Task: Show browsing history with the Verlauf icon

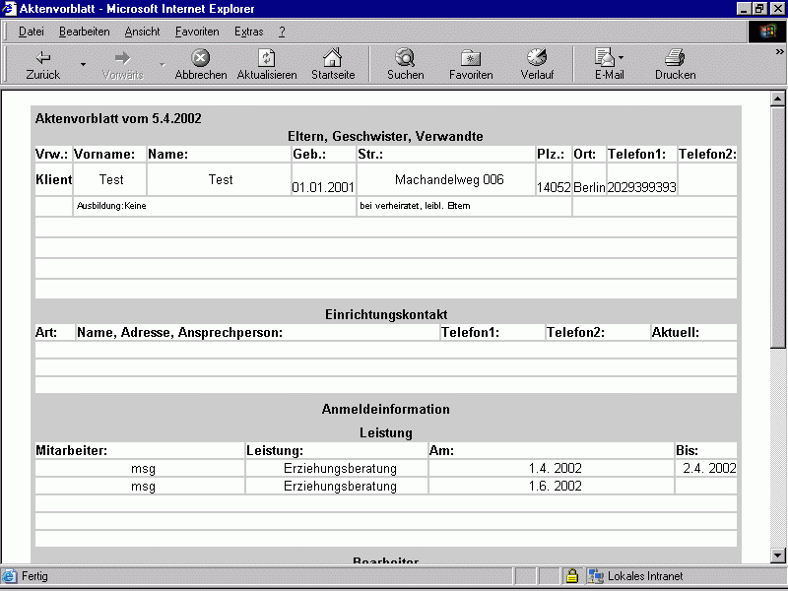Action: tap(537, 62)
